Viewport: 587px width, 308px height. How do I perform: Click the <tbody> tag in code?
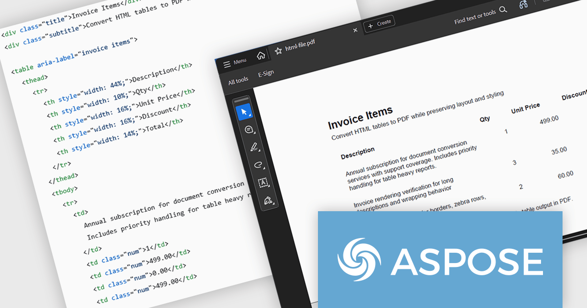65,191
